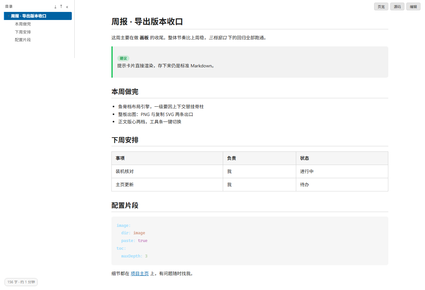Open the 编辑 edit mode button
The width and height of the screenshot is (425, 290).
[x=413, y=6]
